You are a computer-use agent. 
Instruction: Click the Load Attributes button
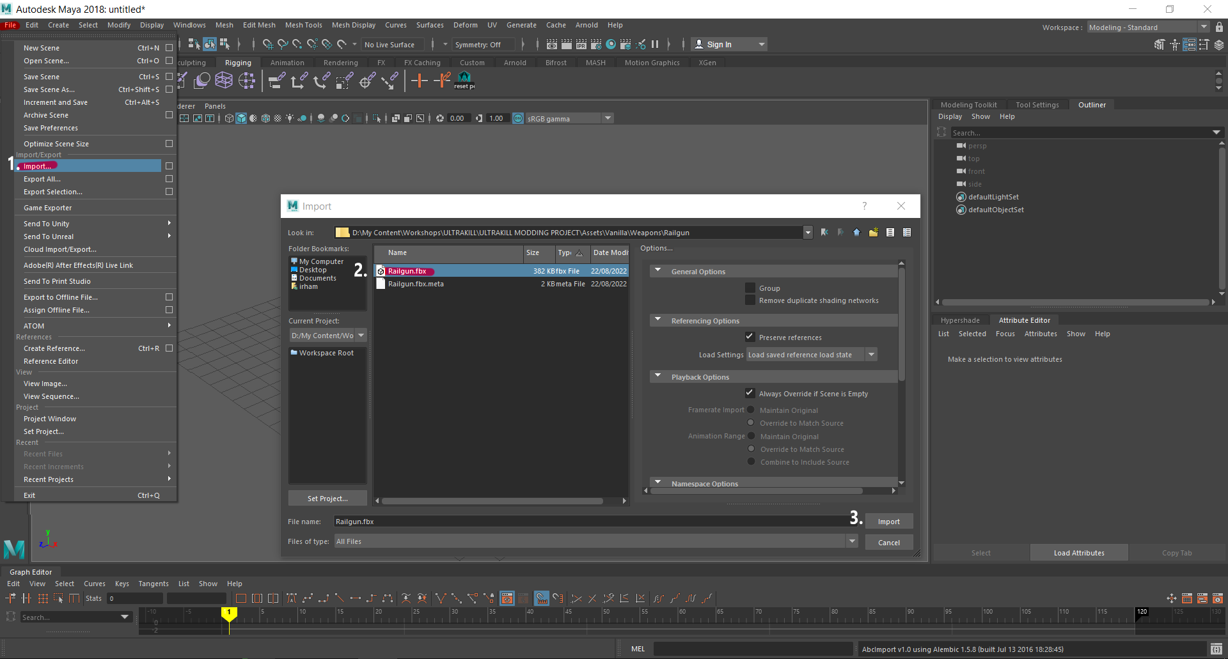[1079, 553]
